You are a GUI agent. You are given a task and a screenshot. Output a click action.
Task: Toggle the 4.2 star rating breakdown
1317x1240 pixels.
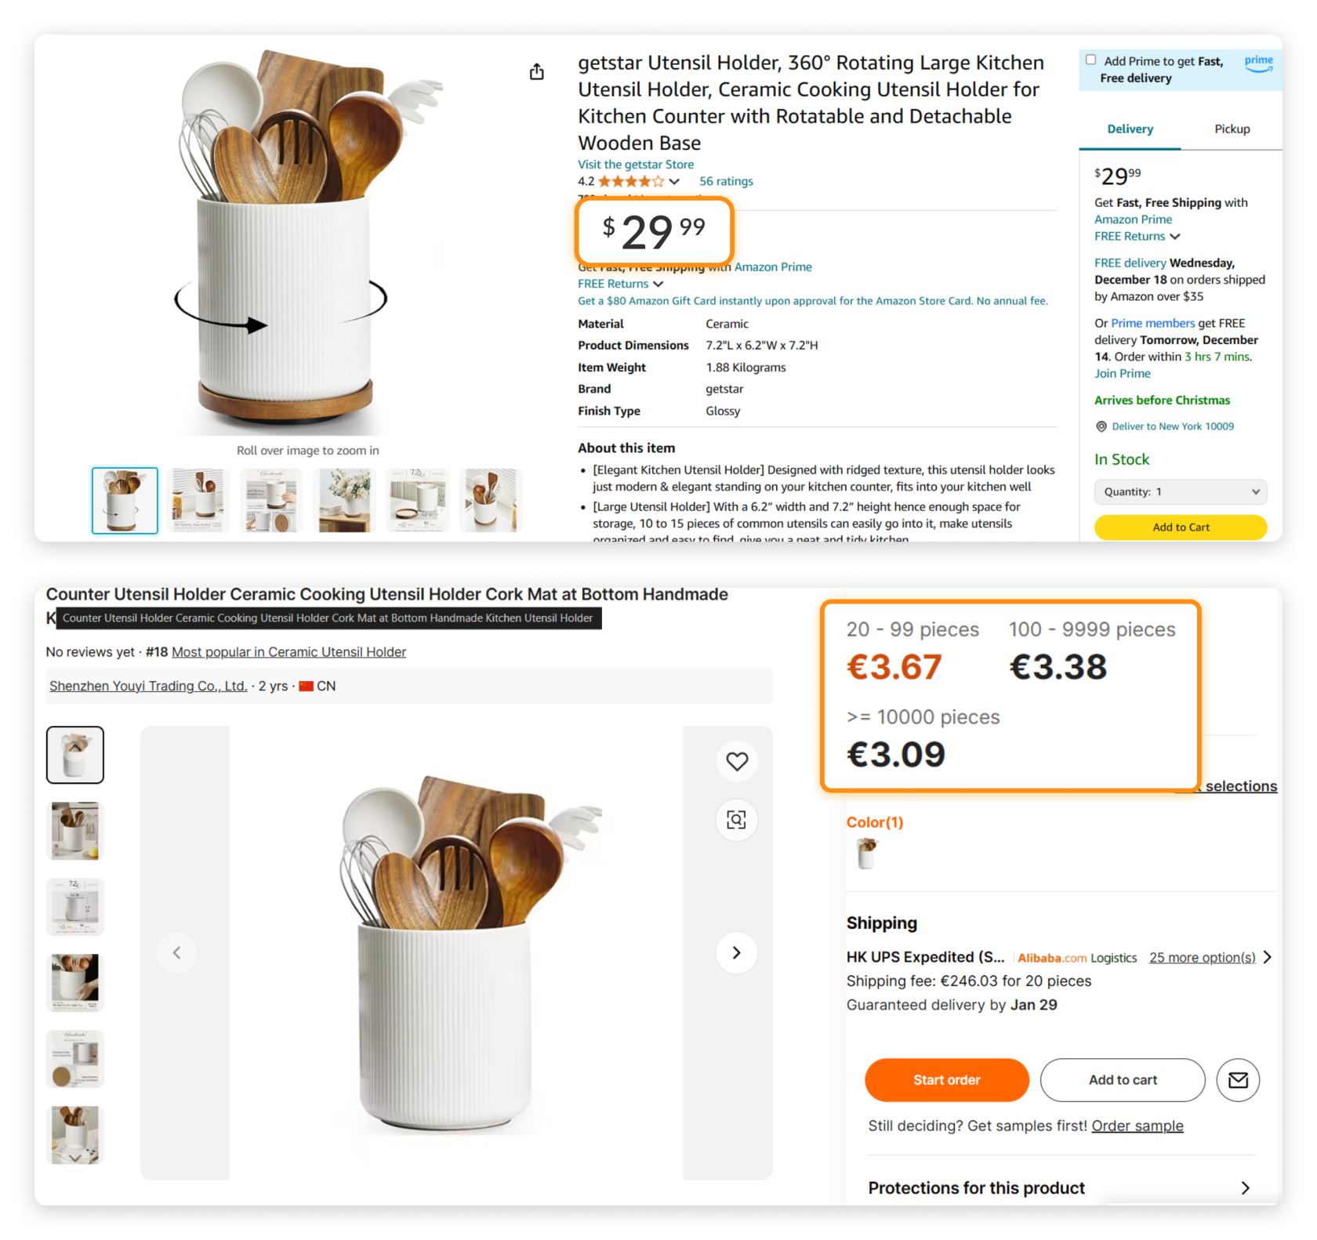pos(673,181)
